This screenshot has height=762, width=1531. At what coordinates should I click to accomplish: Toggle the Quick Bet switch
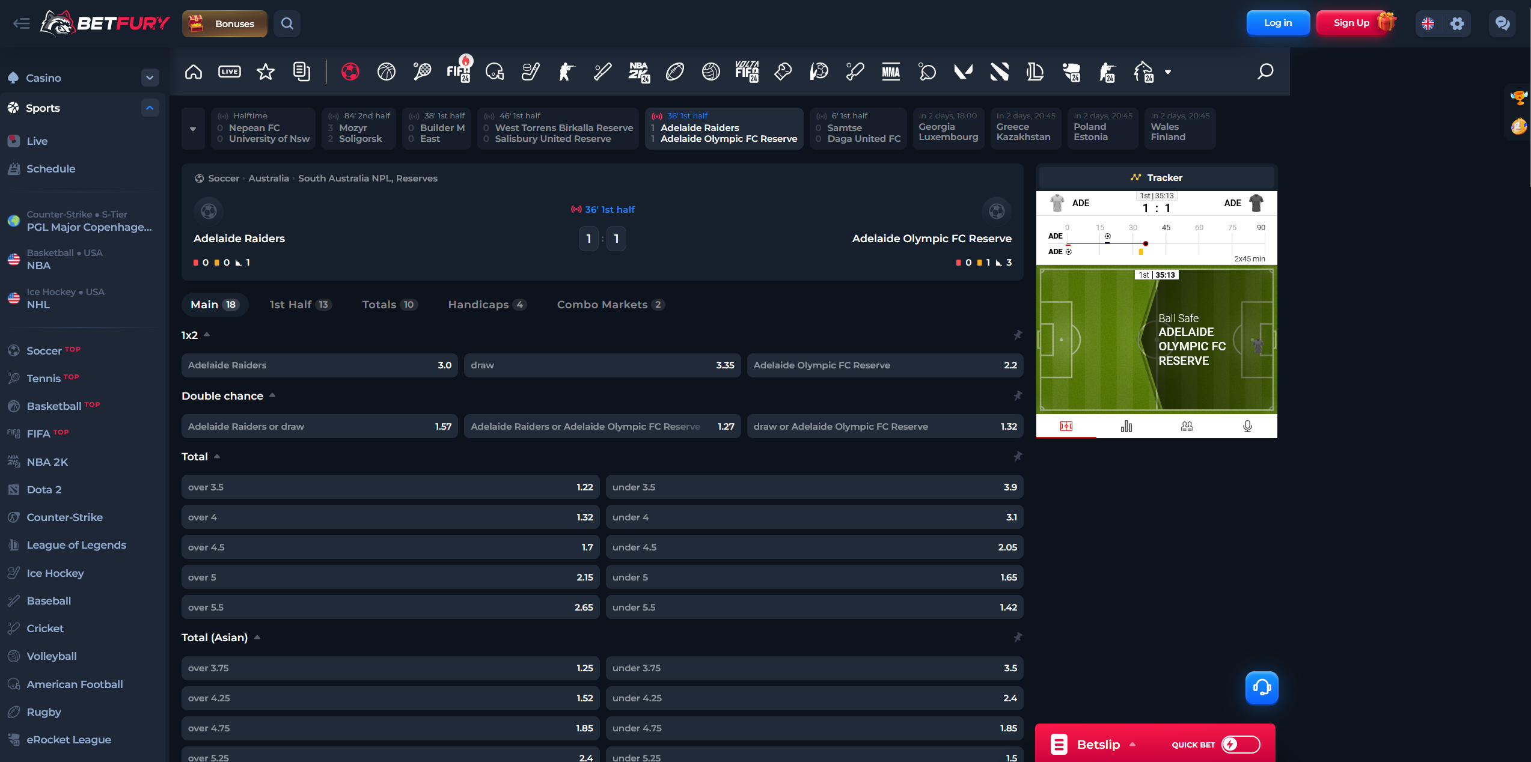tap(1241, 745)
